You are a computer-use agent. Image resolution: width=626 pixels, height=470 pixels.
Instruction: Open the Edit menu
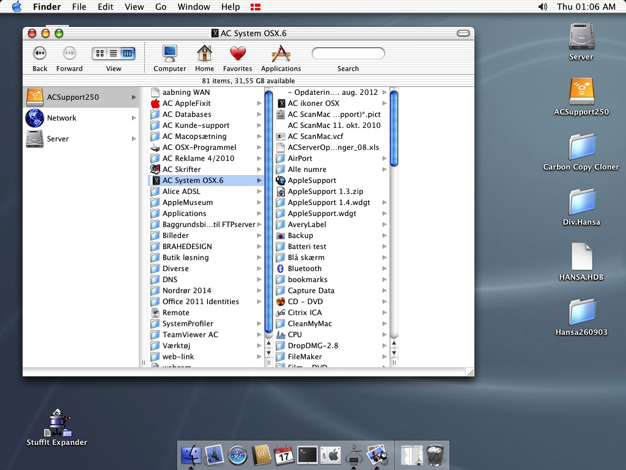[x=105, y=7]
